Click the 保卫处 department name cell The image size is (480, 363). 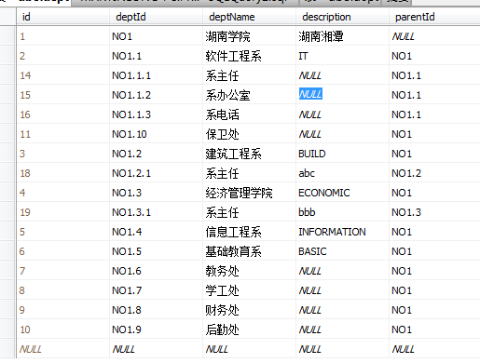point(249,134)
